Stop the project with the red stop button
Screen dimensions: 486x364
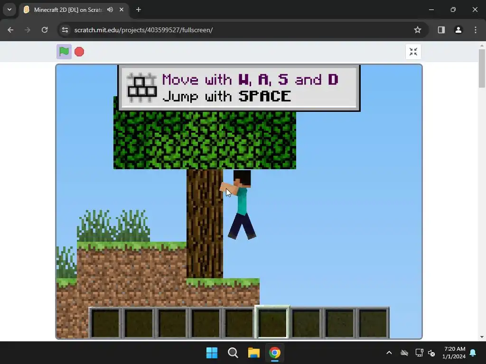(79, 52)
